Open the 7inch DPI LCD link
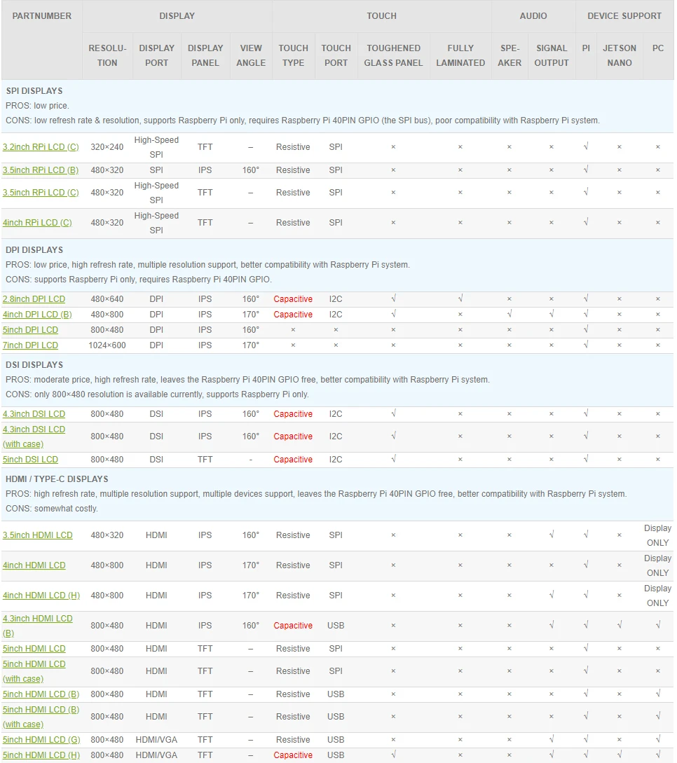Screen dimensions: 677x763 (x=30, y=345)
